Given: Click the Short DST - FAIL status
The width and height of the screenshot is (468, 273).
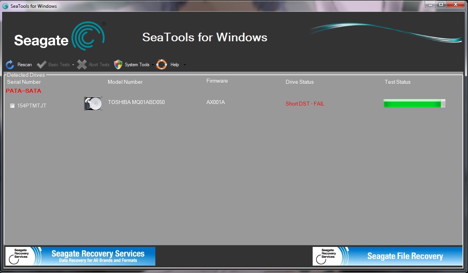Looking at the screenshot, I should (305, 104).
